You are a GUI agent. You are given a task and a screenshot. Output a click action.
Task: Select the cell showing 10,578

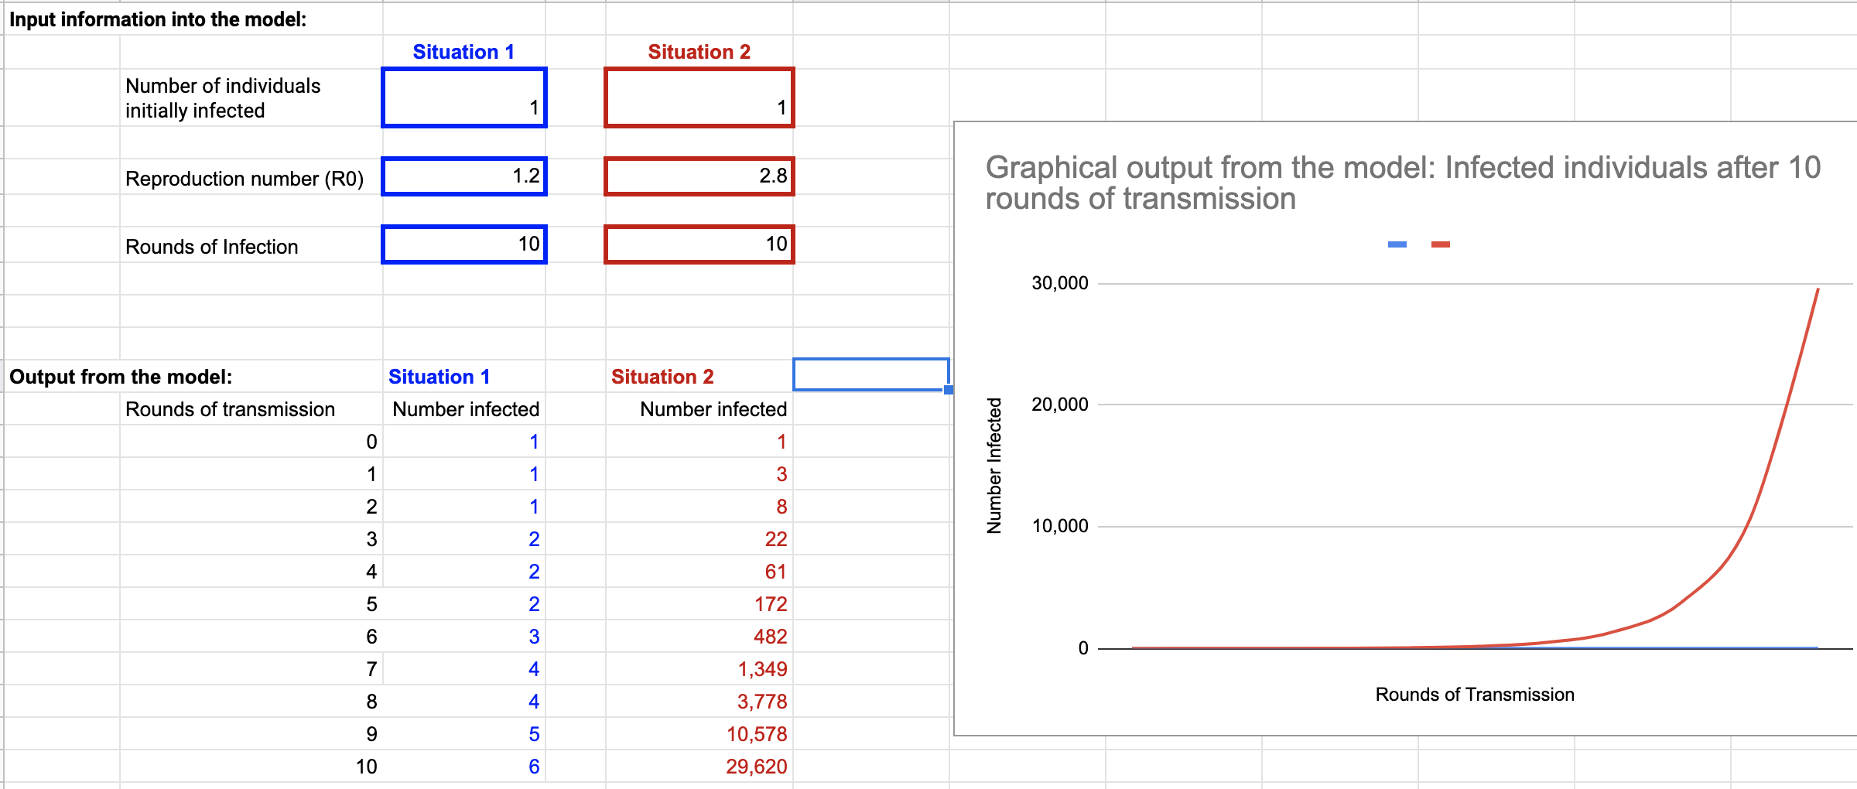(x=699, y=734)
